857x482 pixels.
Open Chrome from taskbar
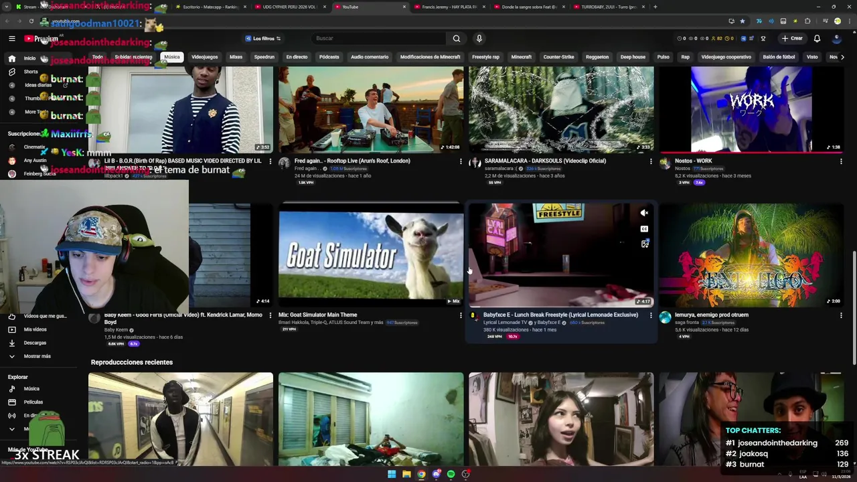[421, 475]
